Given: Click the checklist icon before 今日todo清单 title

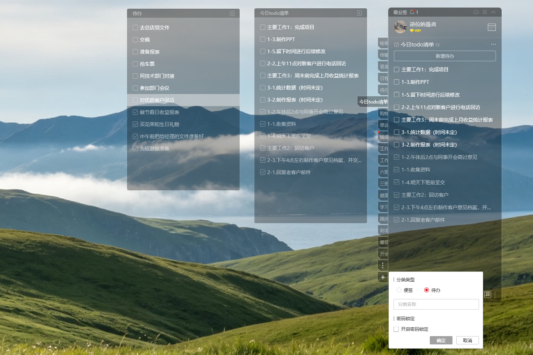Looking at the screenshot, I should coord(397,45).
